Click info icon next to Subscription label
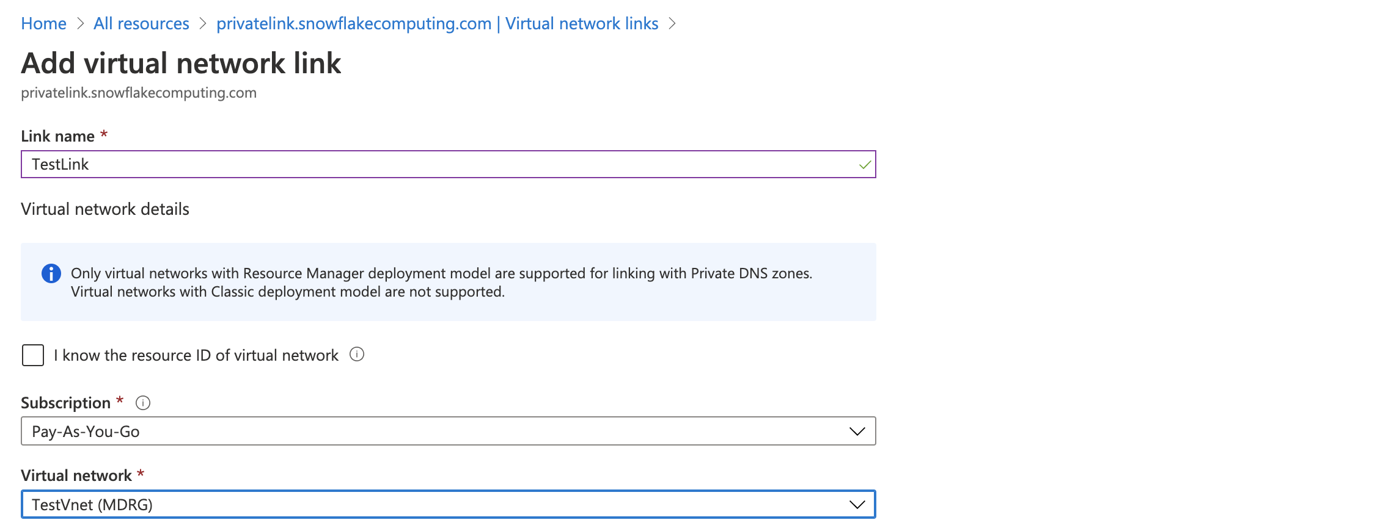 (143, 403)
